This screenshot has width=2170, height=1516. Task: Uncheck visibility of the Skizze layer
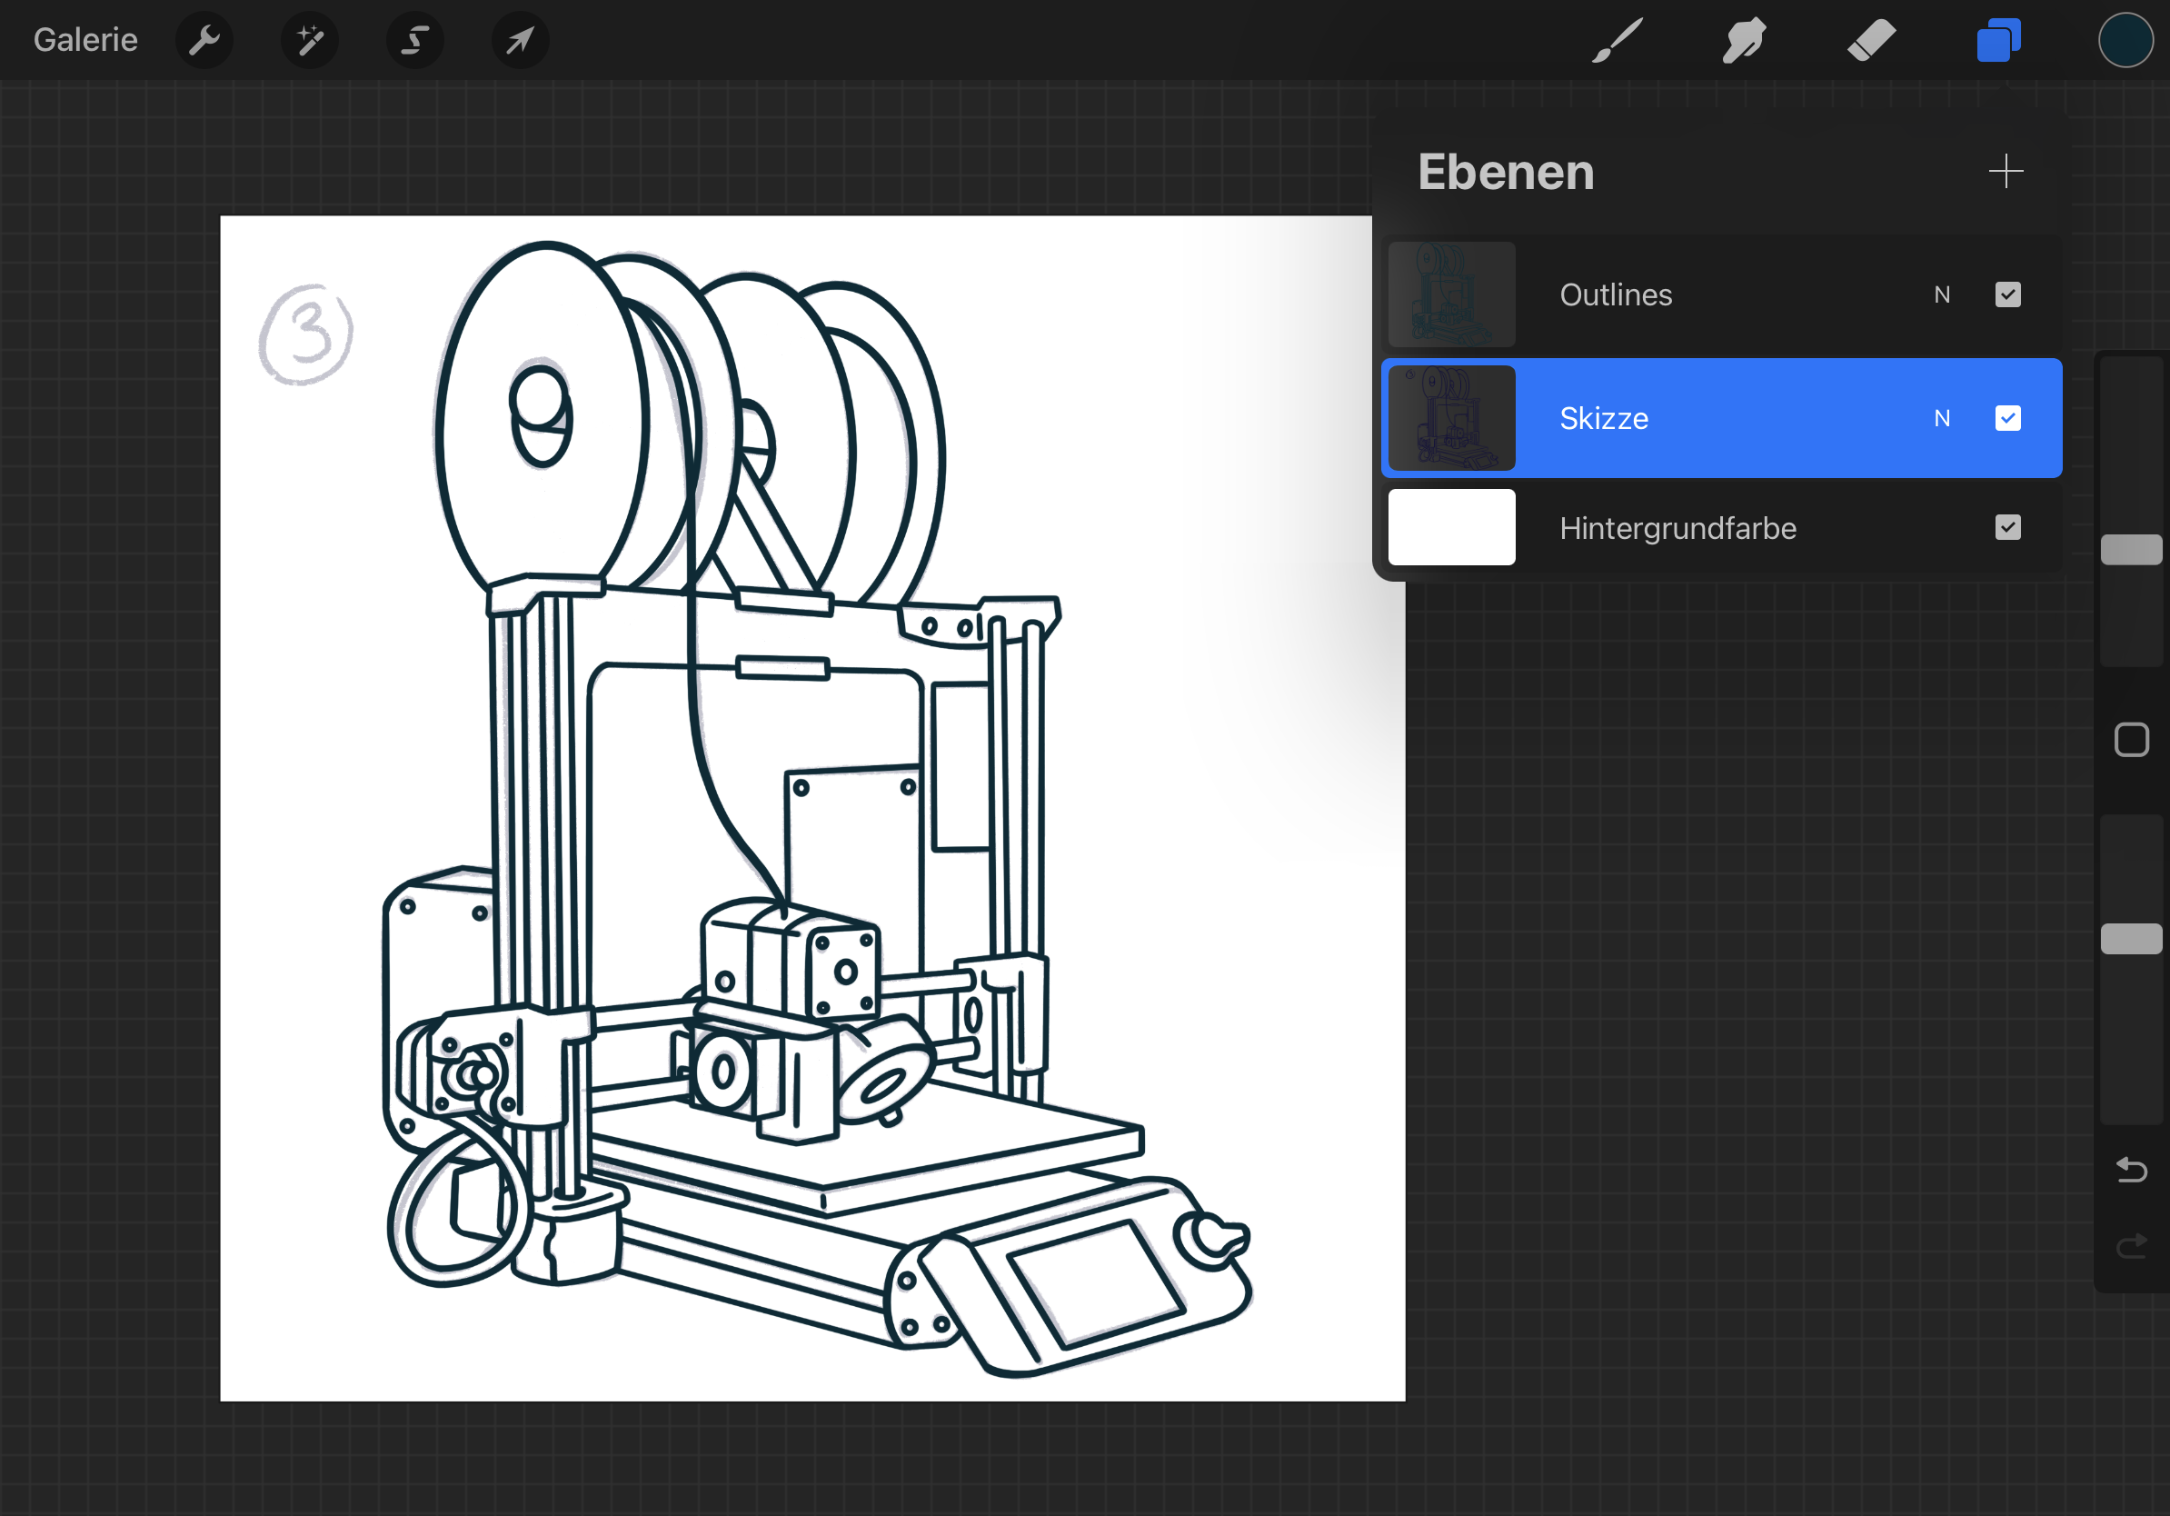click(2007, 418)
